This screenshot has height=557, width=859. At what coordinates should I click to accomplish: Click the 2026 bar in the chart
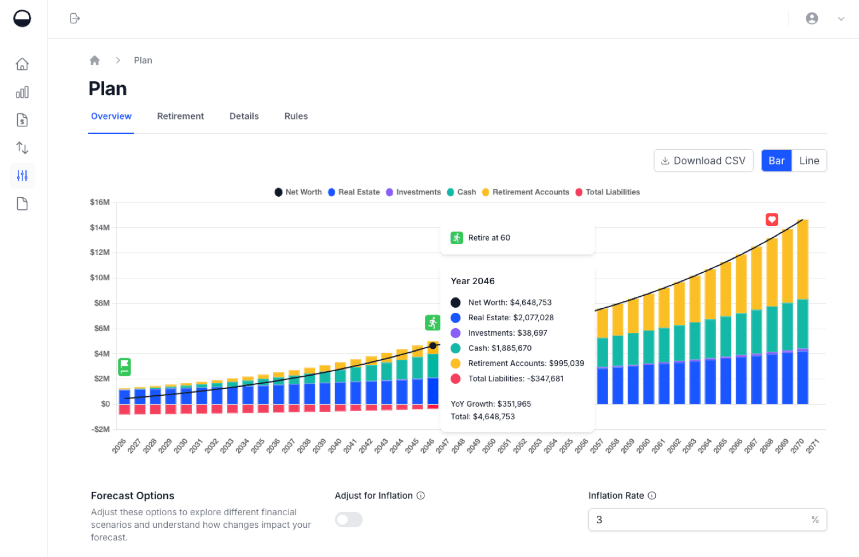(124, 401)
